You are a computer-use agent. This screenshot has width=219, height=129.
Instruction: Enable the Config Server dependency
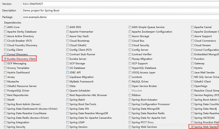coord(130,50)
